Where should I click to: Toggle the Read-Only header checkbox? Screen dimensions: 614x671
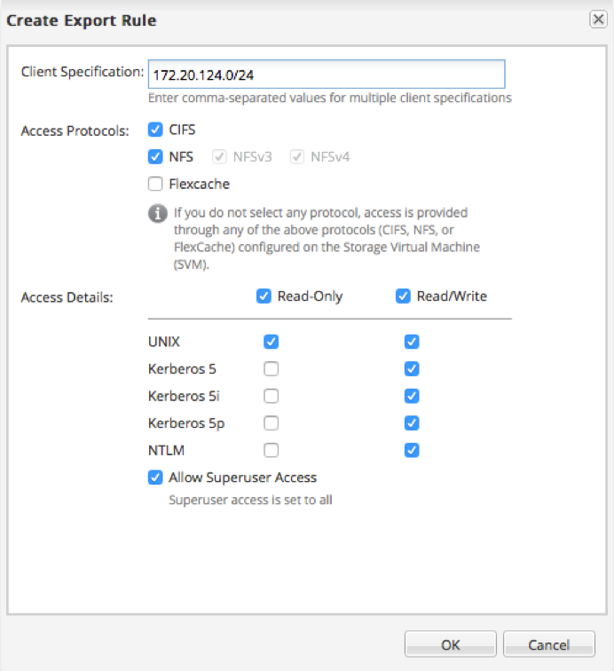click(x=264, y=296)
